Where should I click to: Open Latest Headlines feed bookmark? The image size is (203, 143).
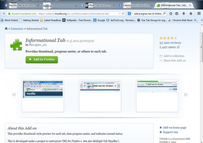tap(51, 20)
